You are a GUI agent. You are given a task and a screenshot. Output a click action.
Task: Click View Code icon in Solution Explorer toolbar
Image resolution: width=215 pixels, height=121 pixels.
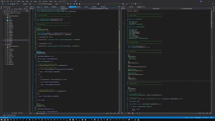pyautogui.click(x=23, y=9)
